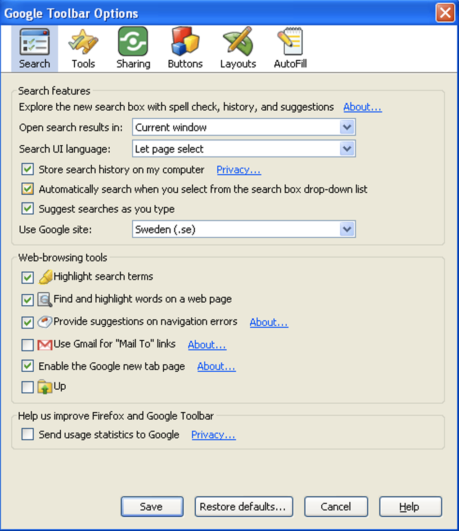Viewport: 459px width, 531px height.
Task: Click the 'Open search results in:' label
Action: (x=71, y=127)
